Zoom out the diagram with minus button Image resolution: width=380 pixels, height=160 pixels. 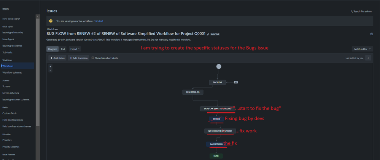(51, 71)
